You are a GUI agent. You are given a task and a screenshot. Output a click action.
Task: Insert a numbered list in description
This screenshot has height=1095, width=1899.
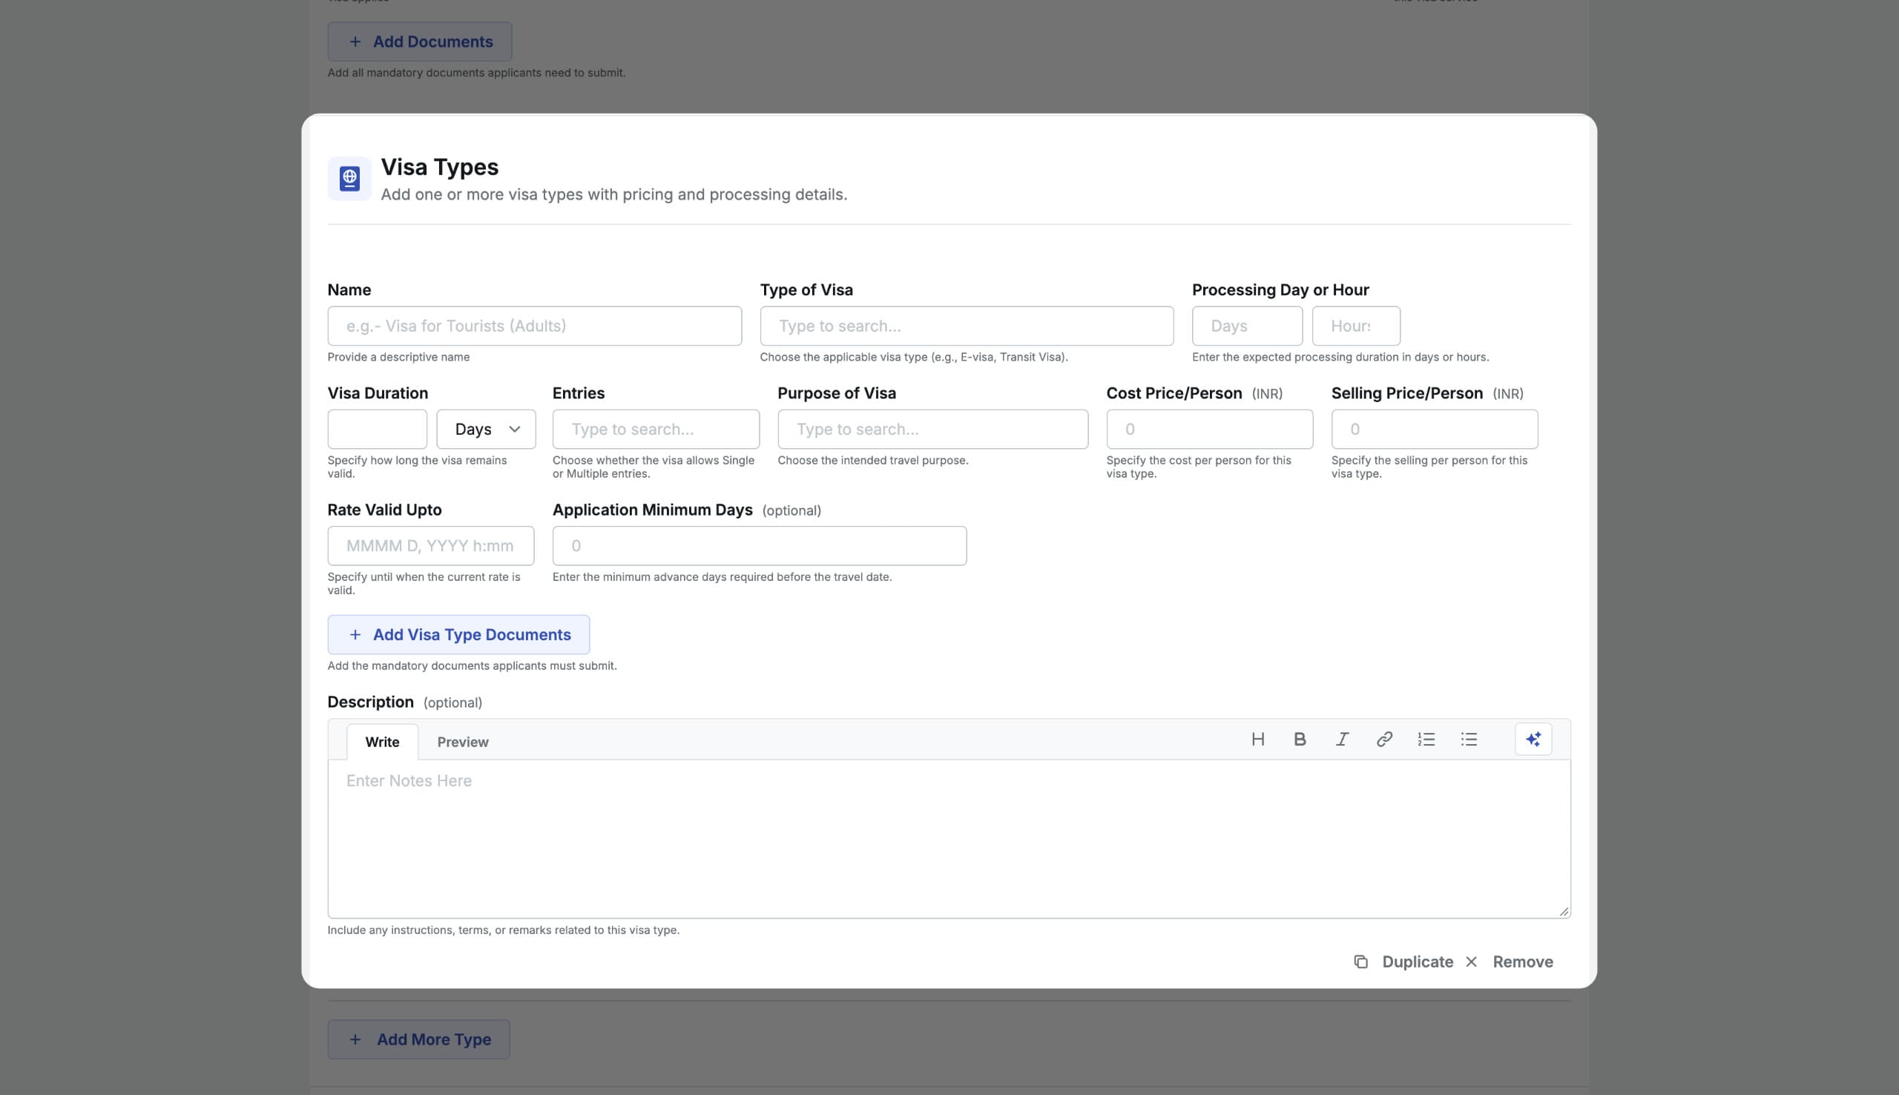pyautogui.click(x=1426, y=740)
